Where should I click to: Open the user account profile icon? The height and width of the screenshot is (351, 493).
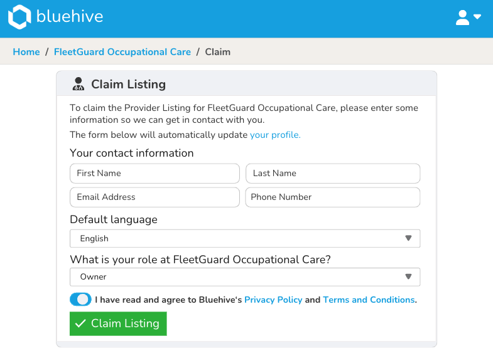coord(463,18)
